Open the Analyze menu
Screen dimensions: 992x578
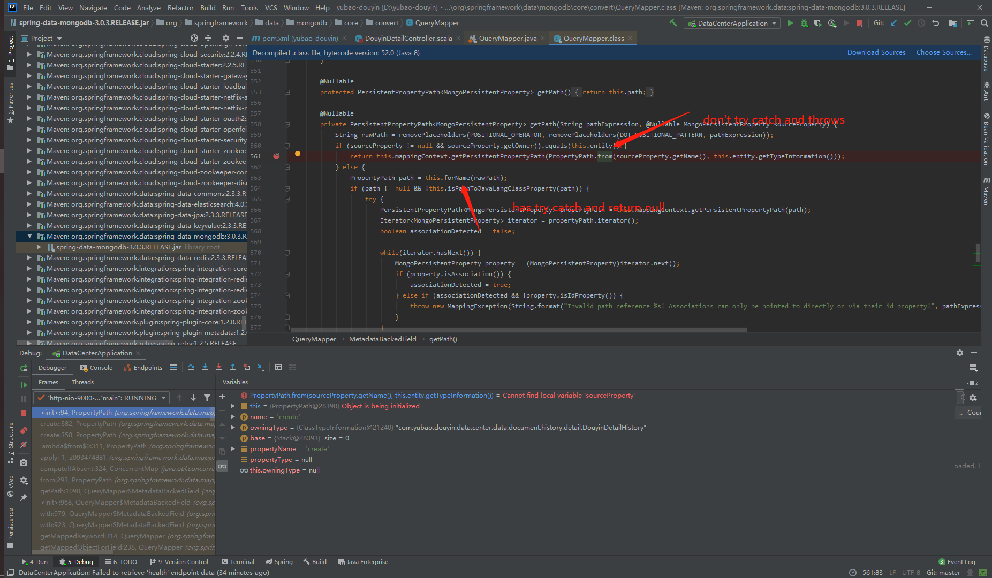pos(148,7)
